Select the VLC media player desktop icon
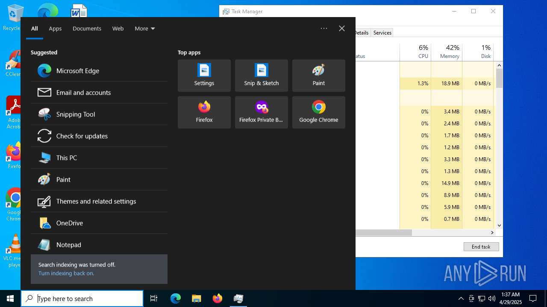The image size is (547, 307). (13, 251)
